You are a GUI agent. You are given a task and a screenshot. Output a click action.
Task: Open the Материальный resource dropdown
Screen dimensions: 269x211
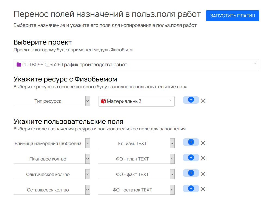(x=136, y=101)
